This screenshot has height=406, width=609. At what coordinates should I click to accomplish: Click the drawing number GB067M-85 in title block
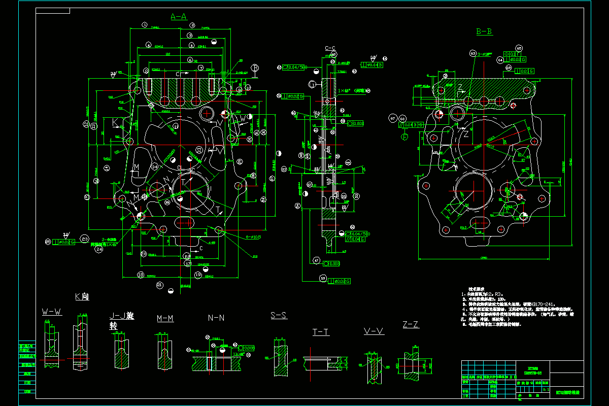[x=533, y=373]
